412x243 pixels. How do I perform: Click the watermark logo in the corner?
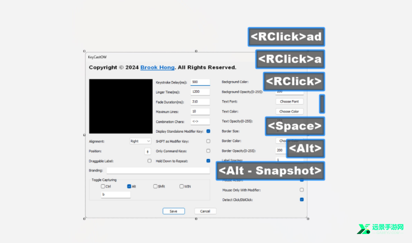pos(380,229)
